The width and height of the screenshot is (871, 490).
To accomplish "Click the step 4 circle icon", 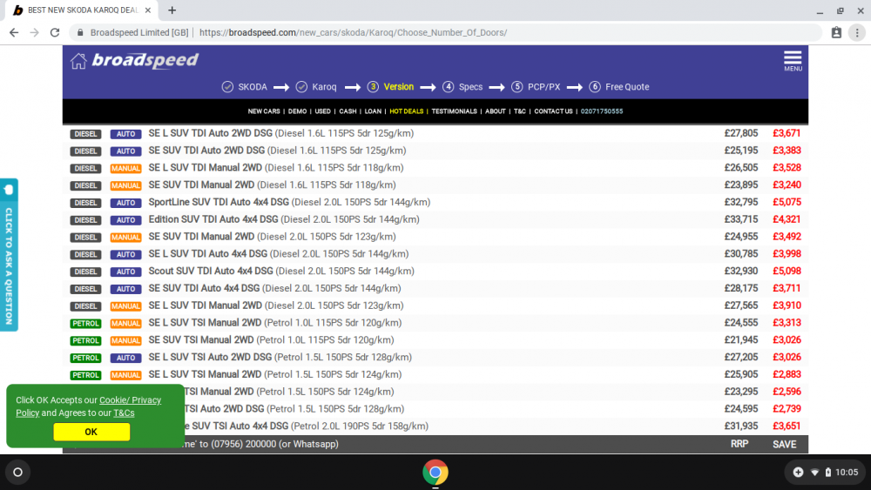I will (449, 87).
